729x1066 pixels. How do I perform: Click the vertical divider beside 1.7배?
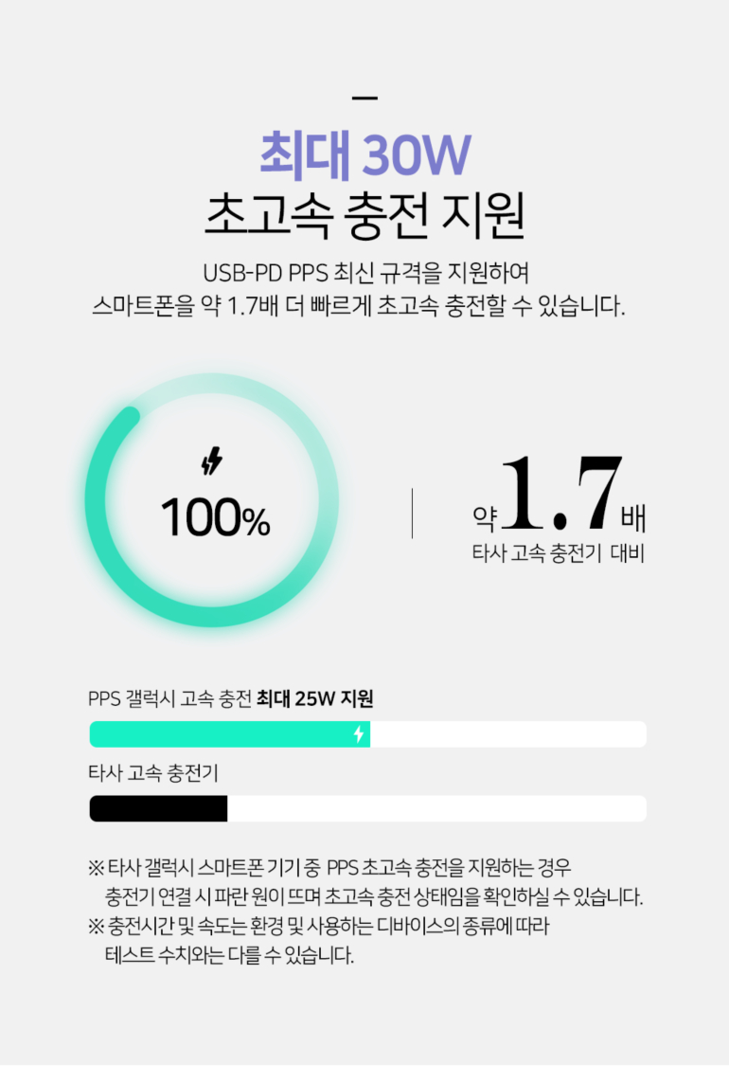coord(412,514)
